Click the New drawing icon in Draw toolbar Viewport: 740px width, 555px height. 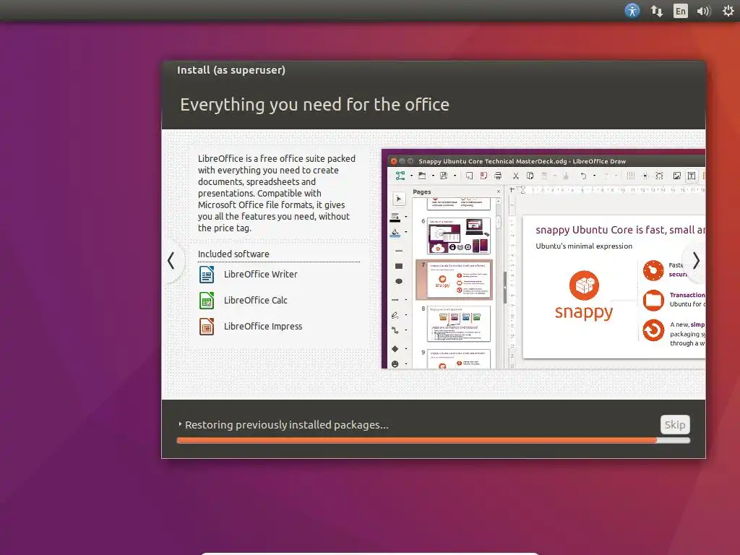[x=400, y=176]
